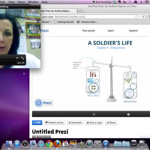Open System Preferences from the dock
This screenshot has height=150, width=150.
click(97, 144)
